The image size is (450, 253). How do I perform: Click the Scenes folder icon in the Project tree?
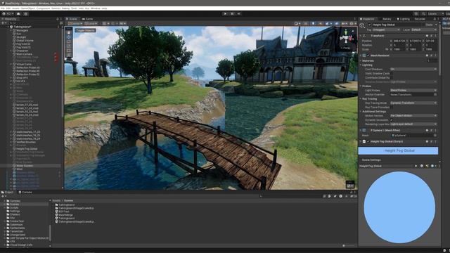[8, 205]
